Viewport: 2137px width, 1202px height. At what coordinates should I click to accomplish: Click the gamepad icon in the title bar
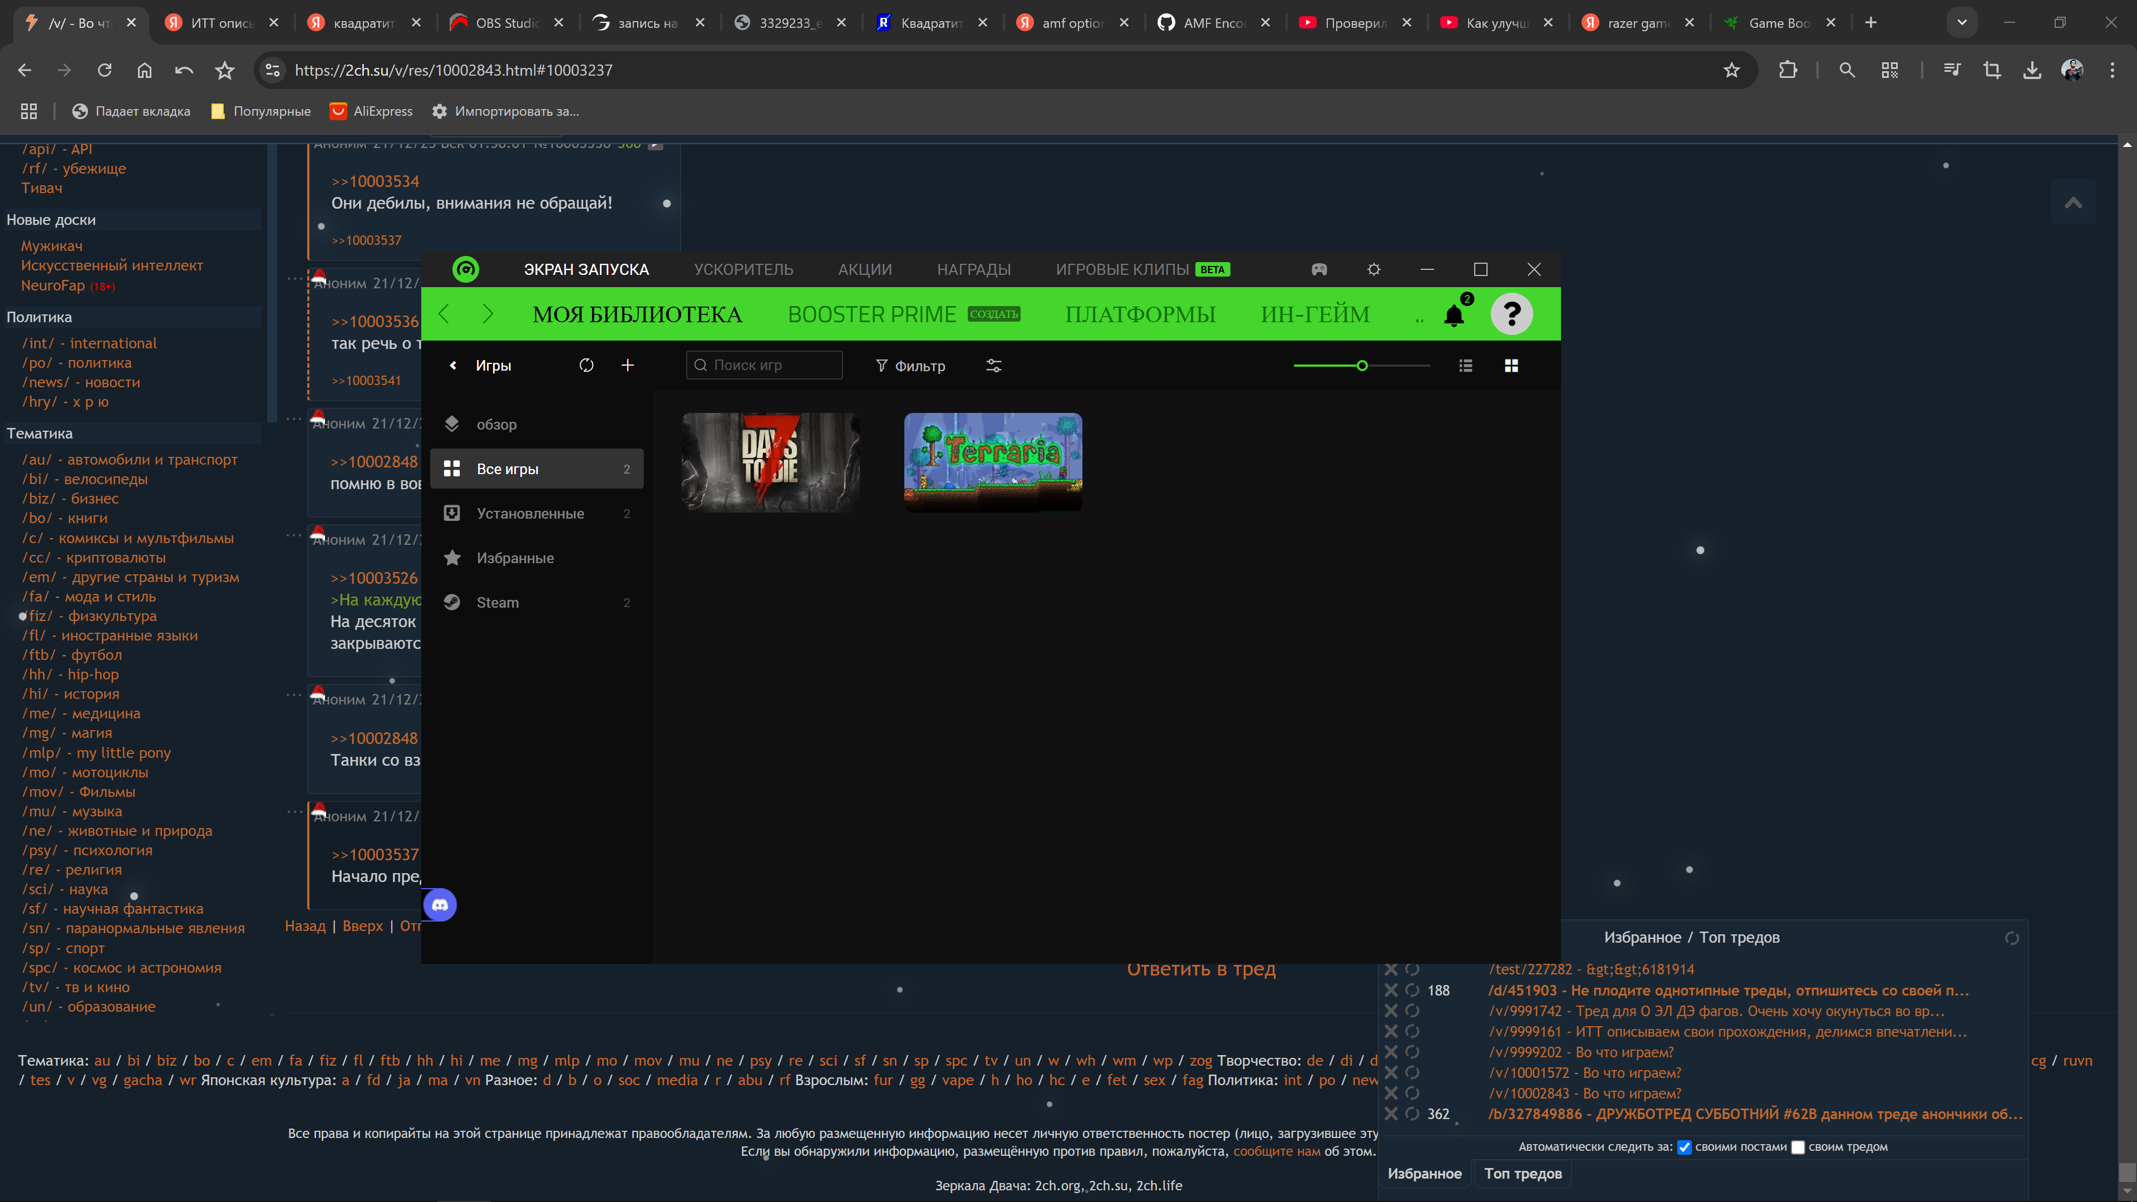1319,269
